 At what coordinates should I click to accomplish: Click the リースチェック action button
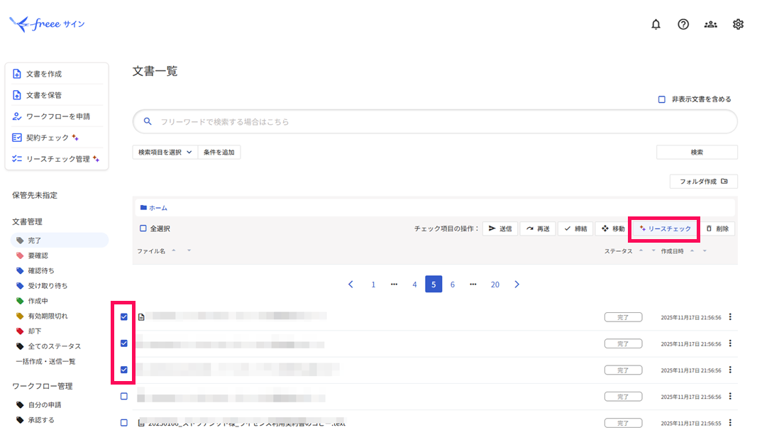(x=665, y=228)
